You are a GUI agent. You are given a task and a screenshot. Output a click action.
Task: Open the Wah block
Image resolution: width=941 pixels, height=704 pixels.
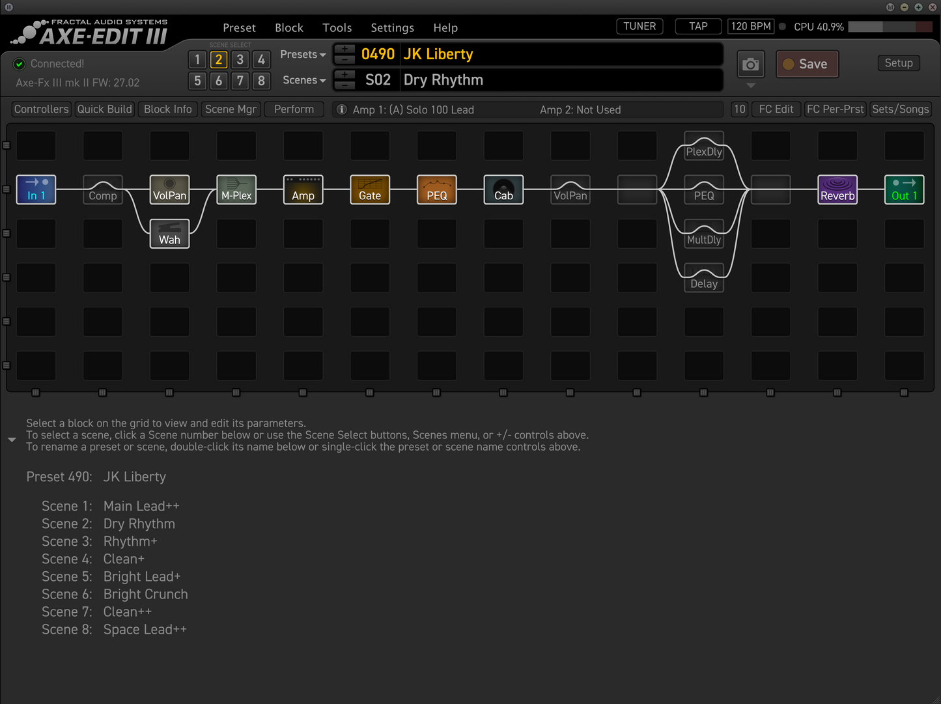[x=169, y=233]
